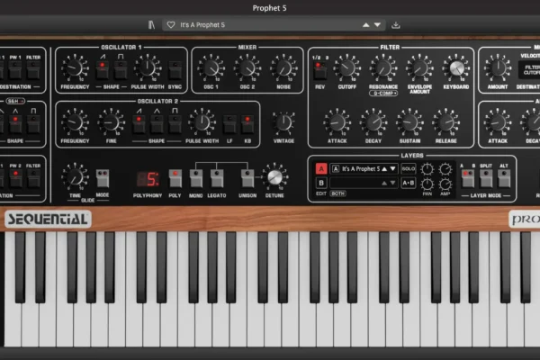
Task: Toggle Oscillator 1 sawtooth shape switch
Action: pyautogui.click(x=103, y=69)
